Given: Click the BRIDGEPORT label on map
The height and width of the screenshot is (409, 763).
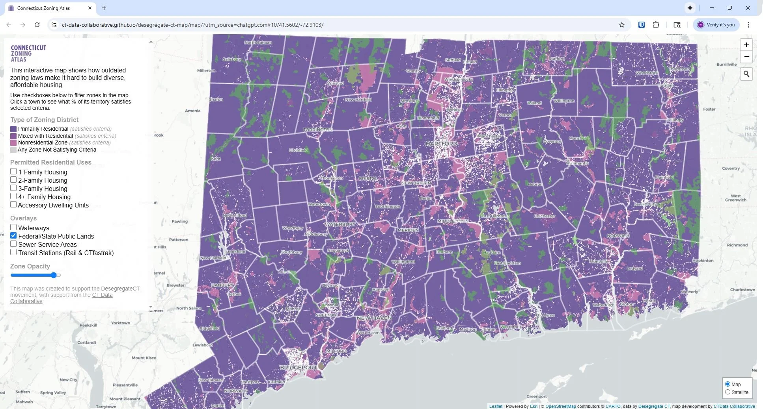Looking at the screenshot, I should (x=298, y=367).
